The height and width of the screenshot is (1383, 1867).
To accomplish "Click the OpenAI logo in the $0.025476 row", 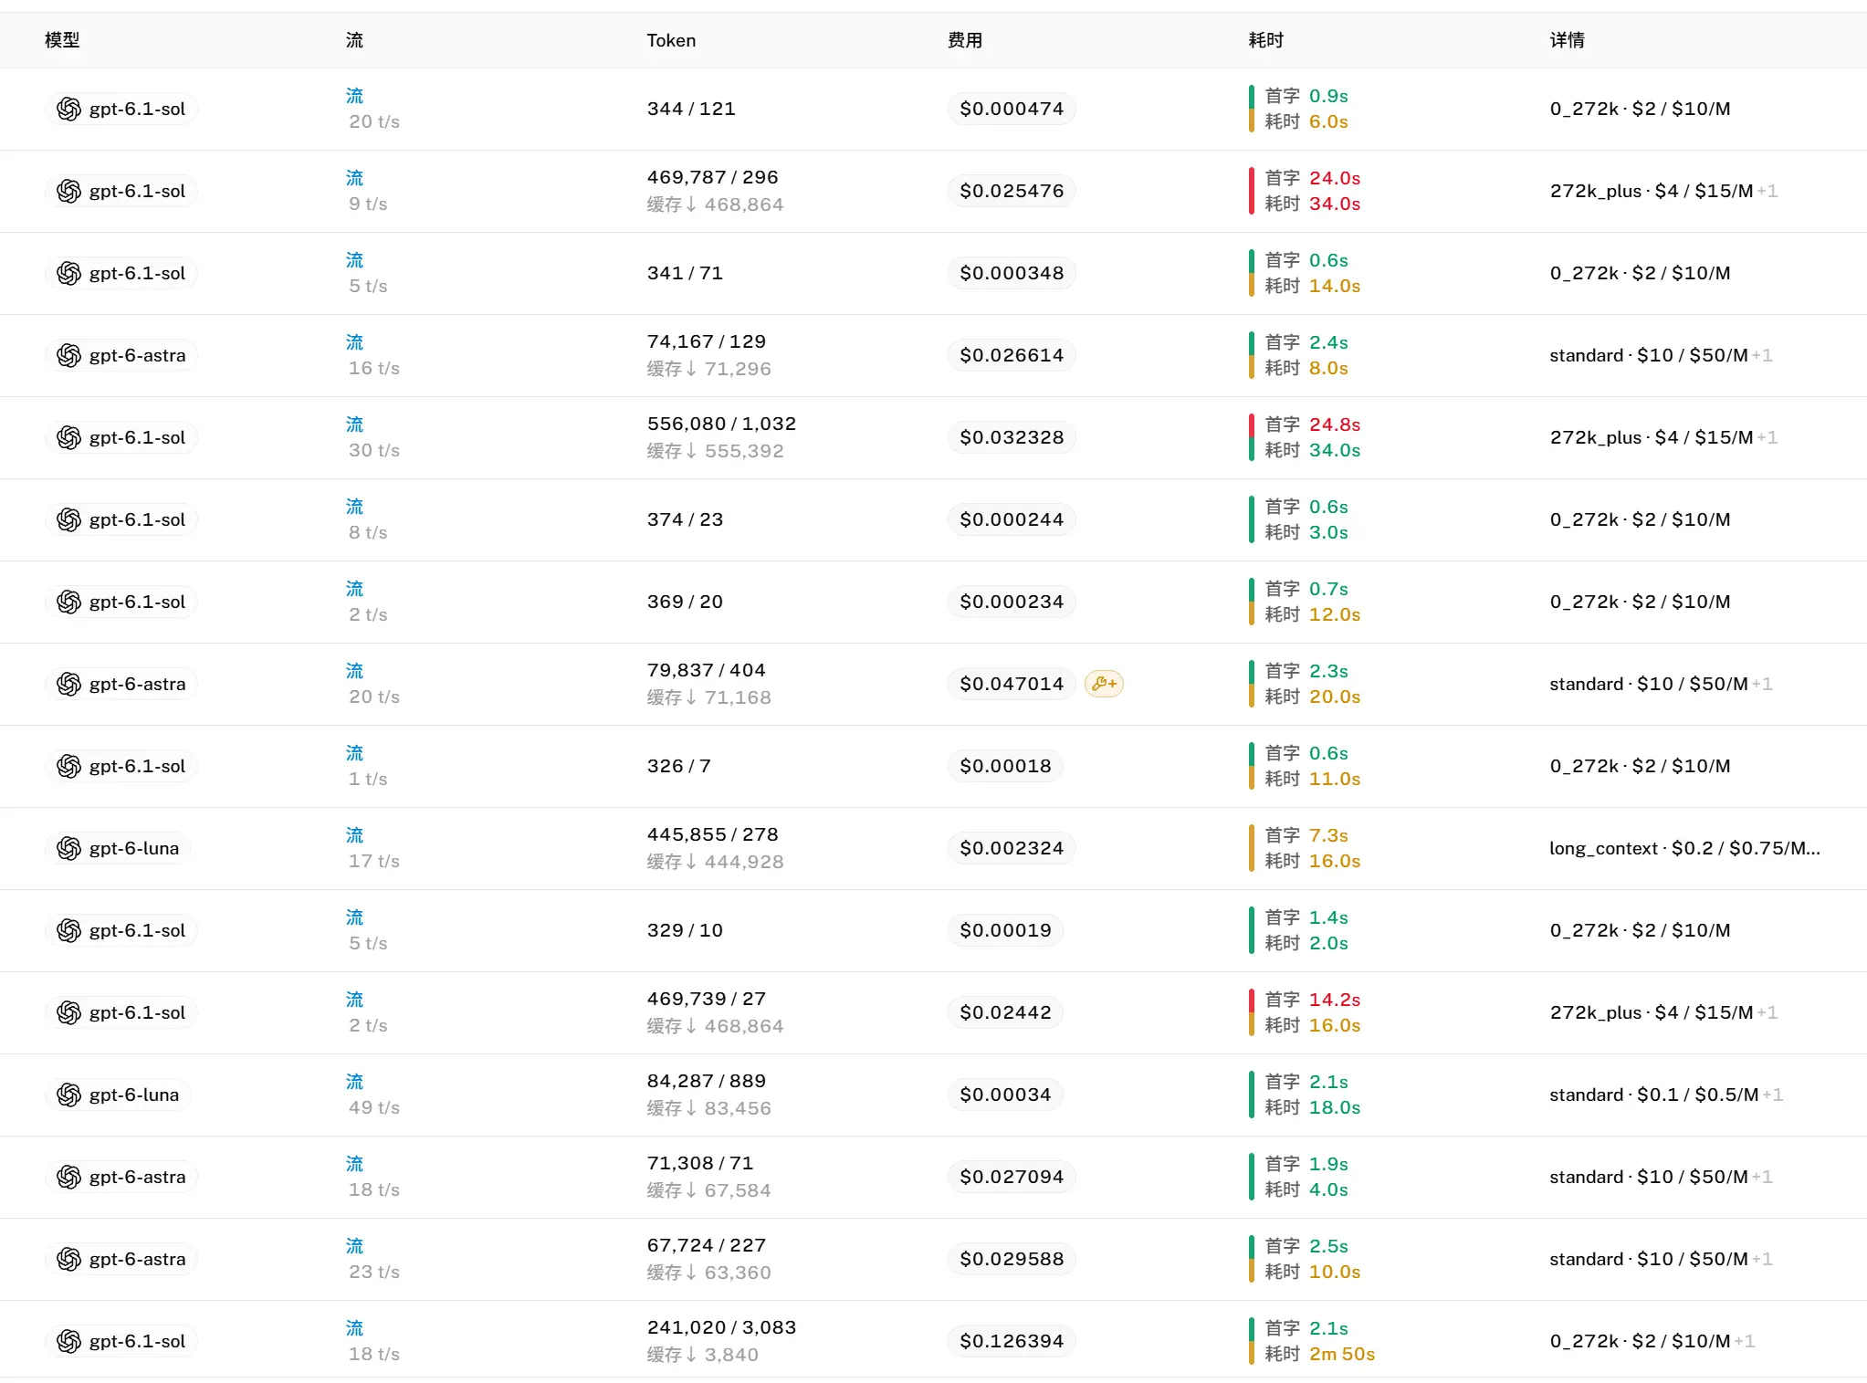I will point(68,191).
